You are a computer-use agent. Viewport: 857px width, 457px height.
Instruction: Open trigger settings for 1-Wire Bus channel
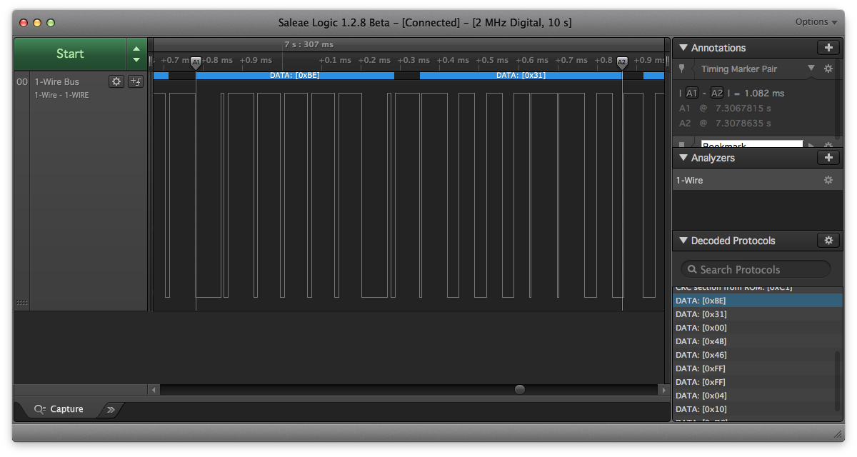tap(136, 81)
